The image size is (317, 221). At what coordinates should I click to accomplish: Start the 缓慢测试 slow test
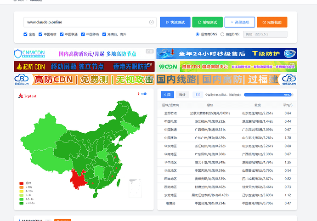(x=207, y=22)
